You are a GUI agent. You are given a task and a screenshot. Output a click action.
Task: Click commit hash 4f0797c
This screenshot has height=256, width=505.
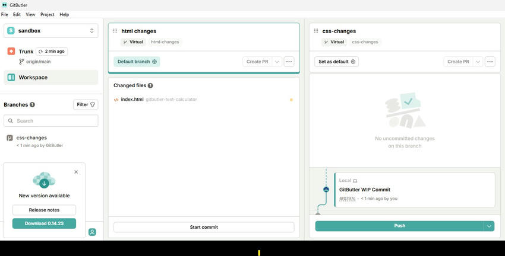(347, 199)
